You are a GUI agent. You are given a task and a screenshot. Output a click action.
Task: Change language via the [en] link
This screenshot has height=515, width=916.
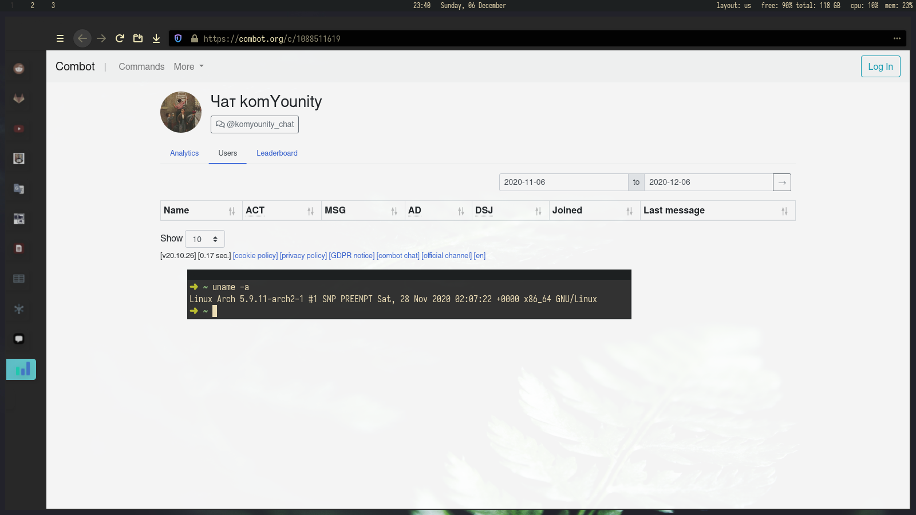480,256
